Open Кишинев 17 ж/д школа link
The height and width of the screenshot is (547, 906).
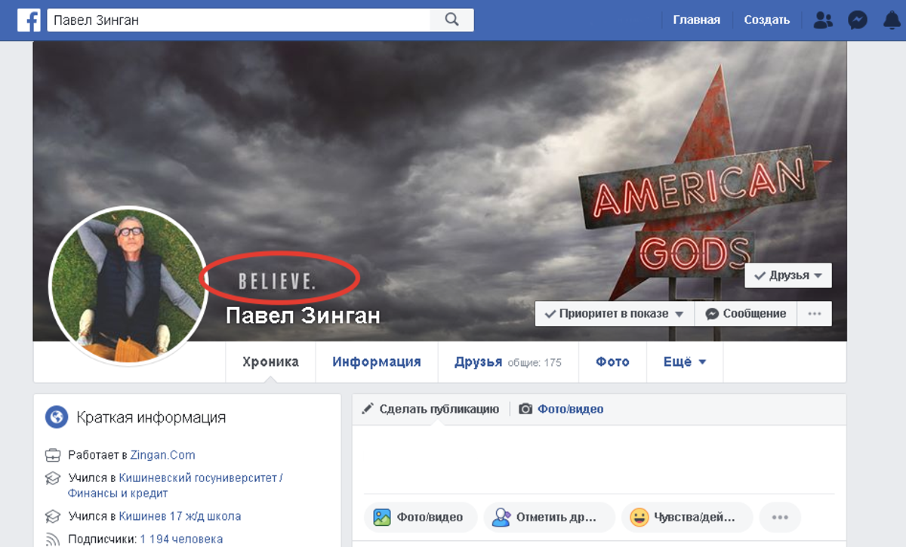[x=180, y=517]
